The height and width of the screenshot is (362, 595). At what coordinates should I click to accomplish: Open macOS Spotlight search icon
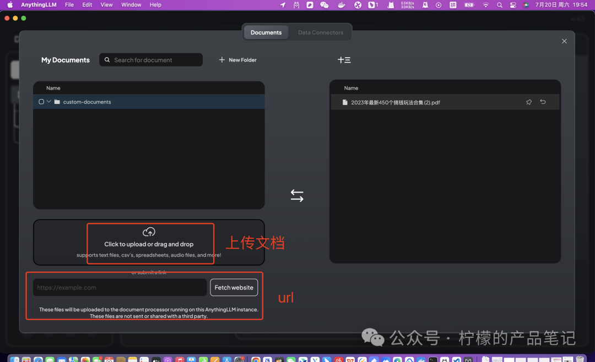[500, 5]
